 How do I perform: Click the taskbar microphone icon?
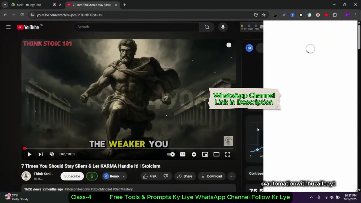click(x=319, y=197)
